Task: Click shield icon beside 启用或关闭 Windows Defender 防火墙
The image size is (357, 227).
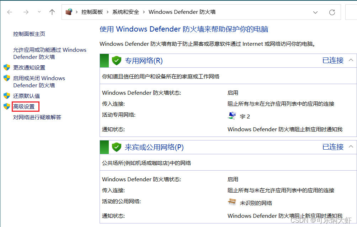Action: click(x=7, y=78)
